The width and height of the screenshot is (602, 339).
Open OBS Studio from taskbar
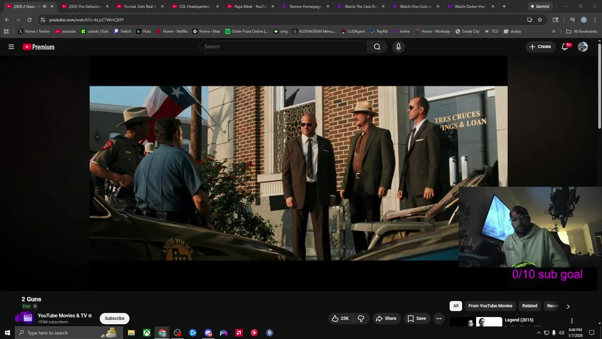[x=177, y=333]
